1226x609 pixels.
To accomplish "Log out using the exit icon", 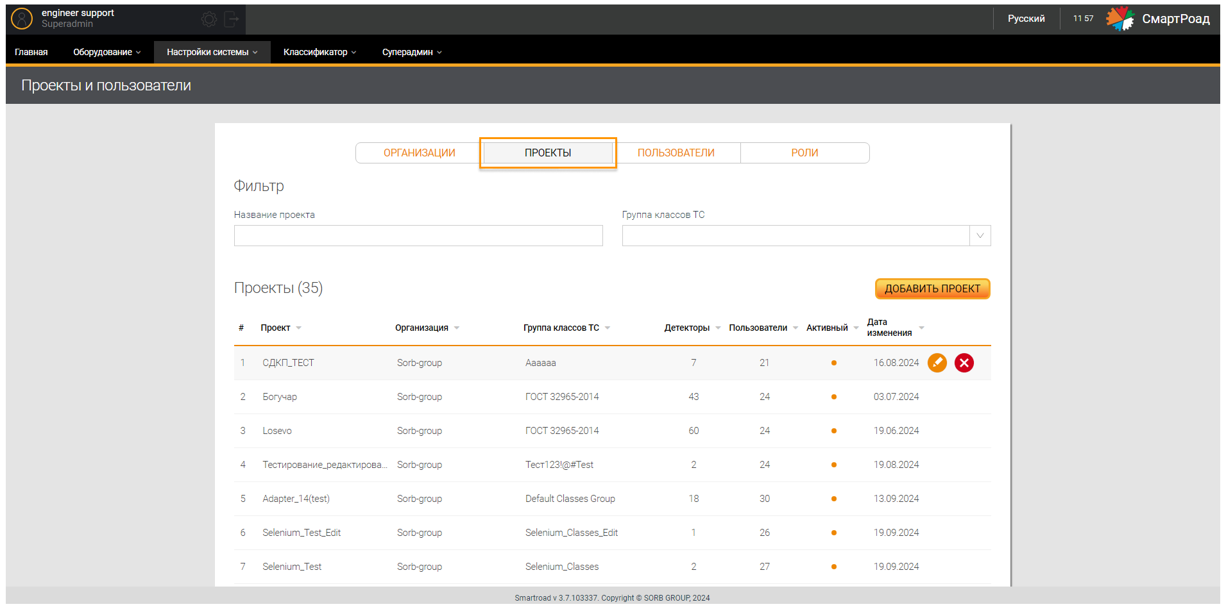I will (x=232, y=19).
